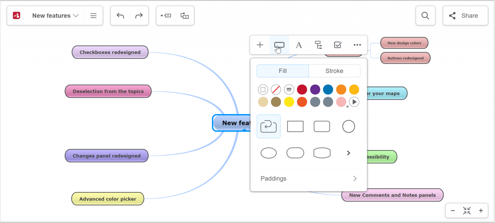Select the plain rectangle topic shape
Screen dimensions: 495x223
tap(295, 126)
